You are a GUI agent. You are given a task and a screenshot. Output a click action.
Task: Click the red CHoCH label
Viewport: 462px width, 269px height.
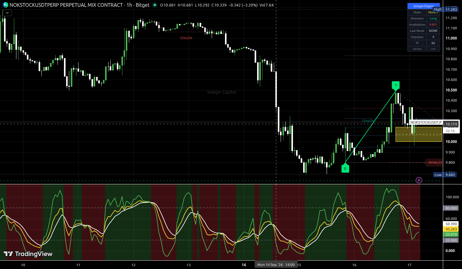(x=186, y=38)
